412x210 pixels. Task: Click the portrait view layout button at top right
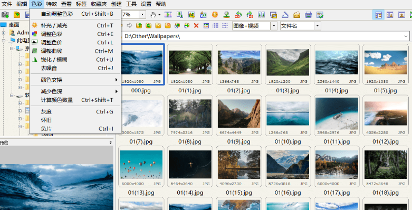click(x=401, y=15)
